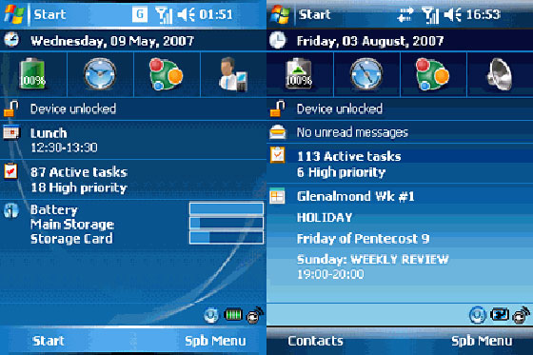Tap the 01:51 clock time
The image size is (533, 355).
(216, 14)
